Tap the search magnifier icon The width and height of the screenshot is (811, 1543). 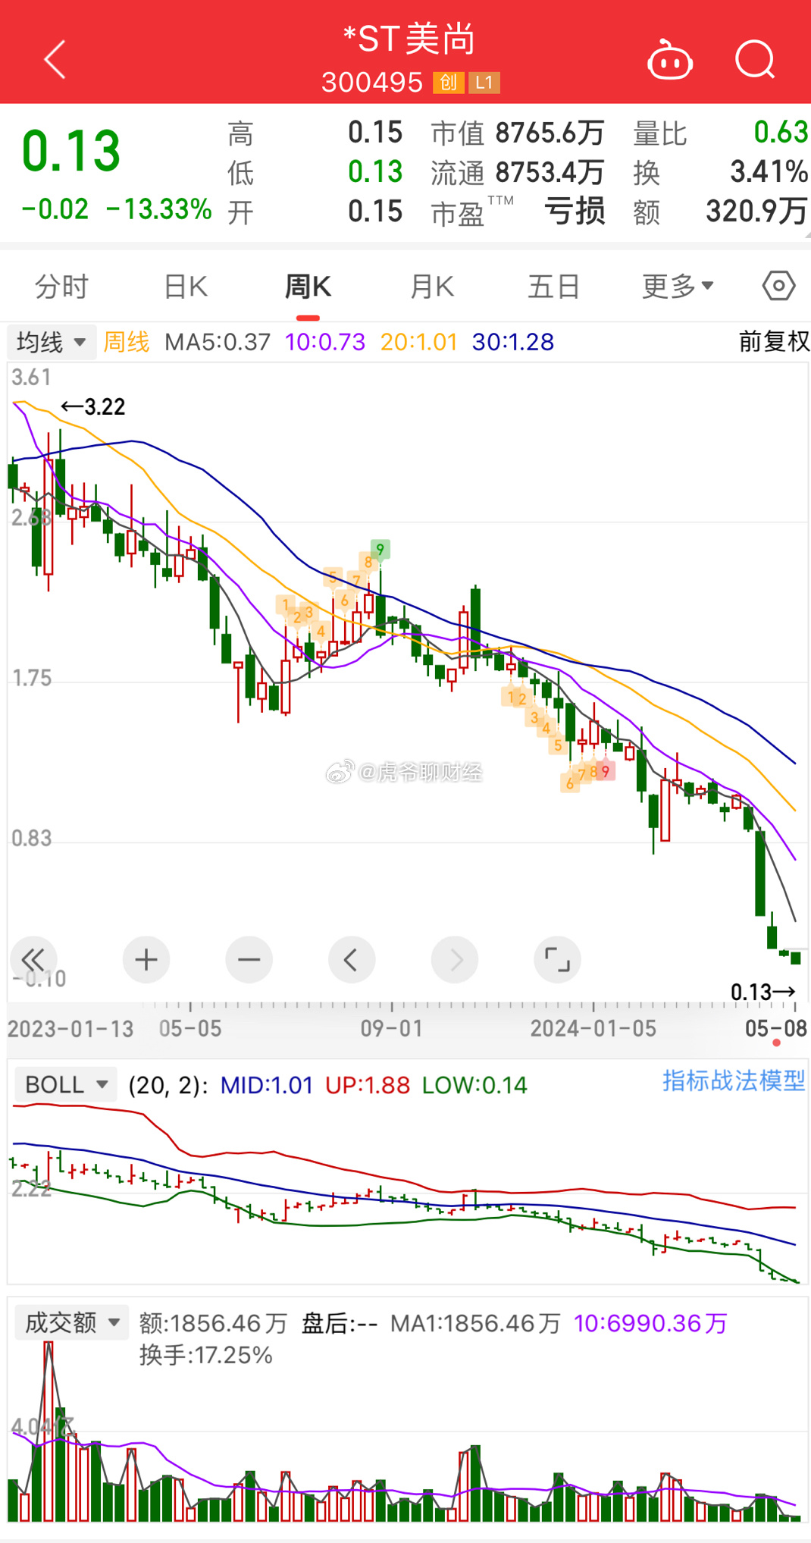pos(755,60)
